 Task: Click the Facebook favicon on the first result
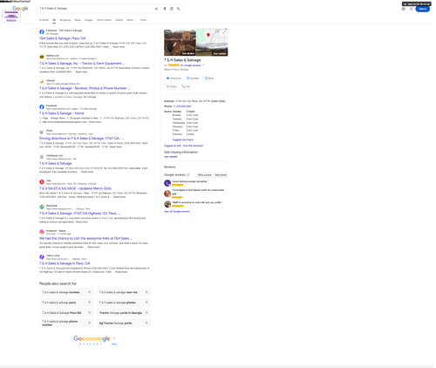point(42,31)
